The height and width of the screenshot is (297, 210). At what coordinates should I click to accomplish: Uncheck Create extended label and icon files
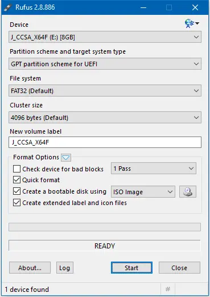(x=17, y=203)
